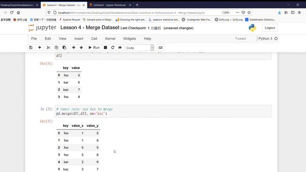Click the Out[5] output prompt
Viewport: 306px width, 172px height.
[x=46, y=121]
